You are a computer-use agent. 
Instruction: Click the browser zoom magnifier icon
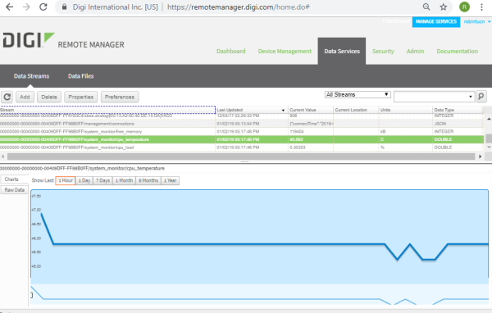426,7
